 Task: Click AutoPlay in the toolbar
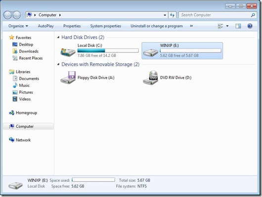[x=46, y=26]
